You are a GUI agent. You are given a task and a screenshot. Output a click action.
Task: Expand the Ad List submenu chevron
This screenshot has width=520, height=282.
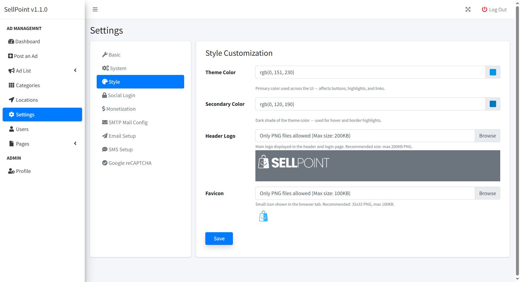(x=75, y=70)
